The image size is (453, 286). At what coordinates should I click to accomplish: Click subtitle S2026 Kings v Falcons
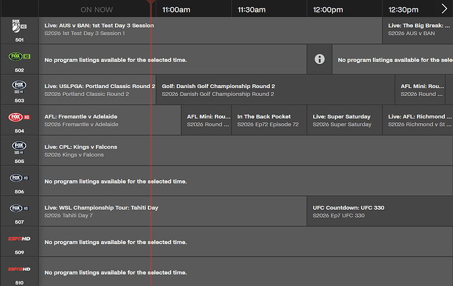tap(74, 155)
